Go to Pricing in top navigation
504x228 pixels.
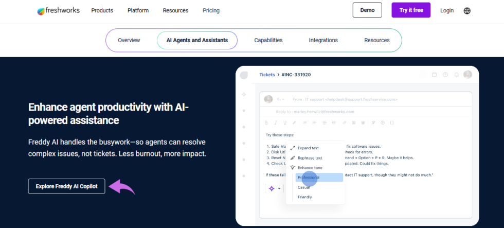pos(211,11)
